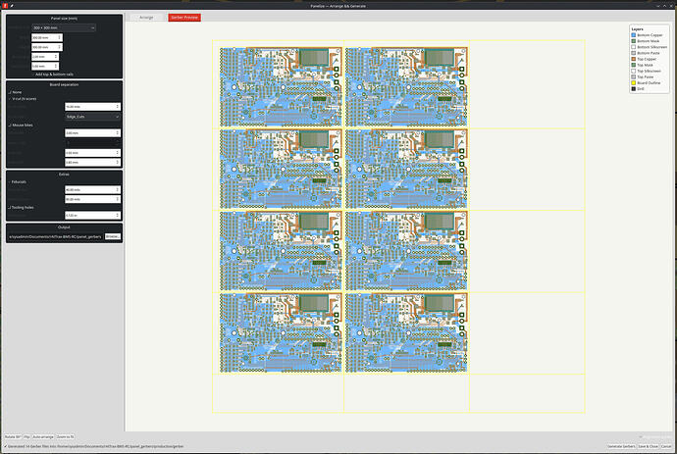Toggle the Top Silkscreen layer checkbox
The height and width of the screenshot is (454, 677).
click(634, 71)
